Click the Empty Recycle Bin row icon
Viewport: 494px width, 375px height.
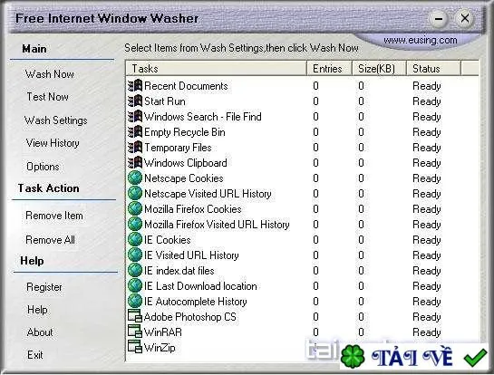135,132
